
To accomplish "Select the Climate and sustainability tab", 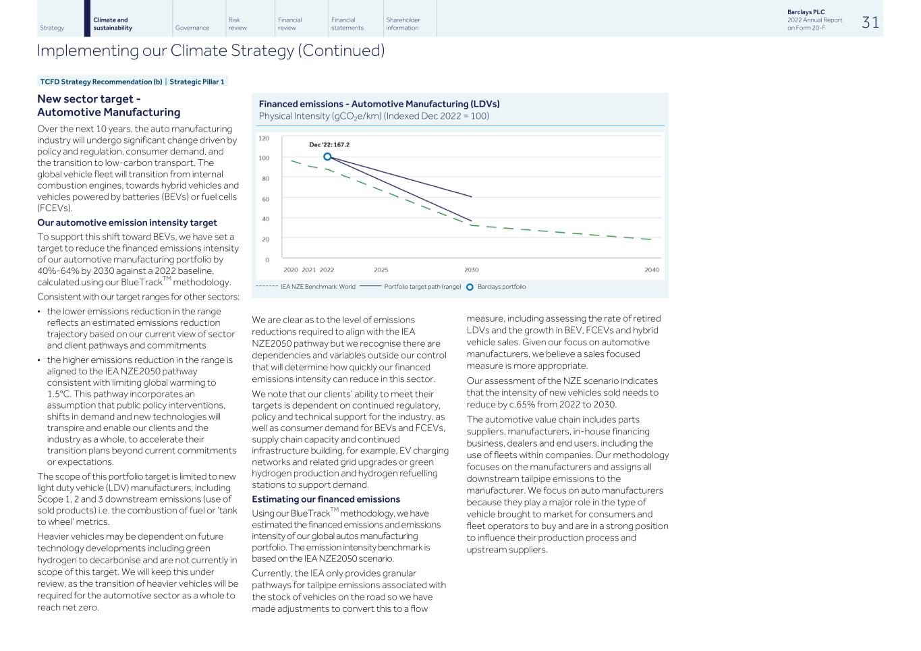I will click(113, 24).
